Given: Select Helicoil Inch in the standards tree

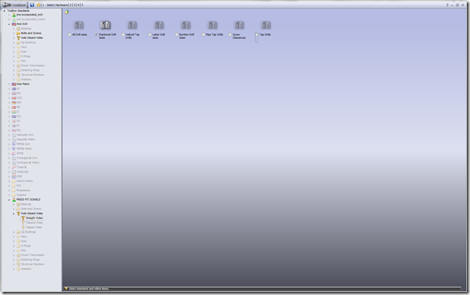Looking at the screenshot, I should (25, 135).
